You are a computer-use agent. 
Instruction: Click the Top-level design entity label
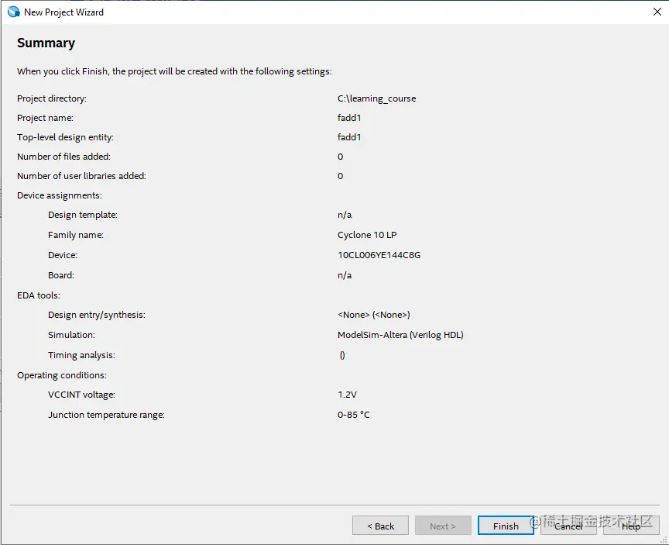(x=65, y=137)
